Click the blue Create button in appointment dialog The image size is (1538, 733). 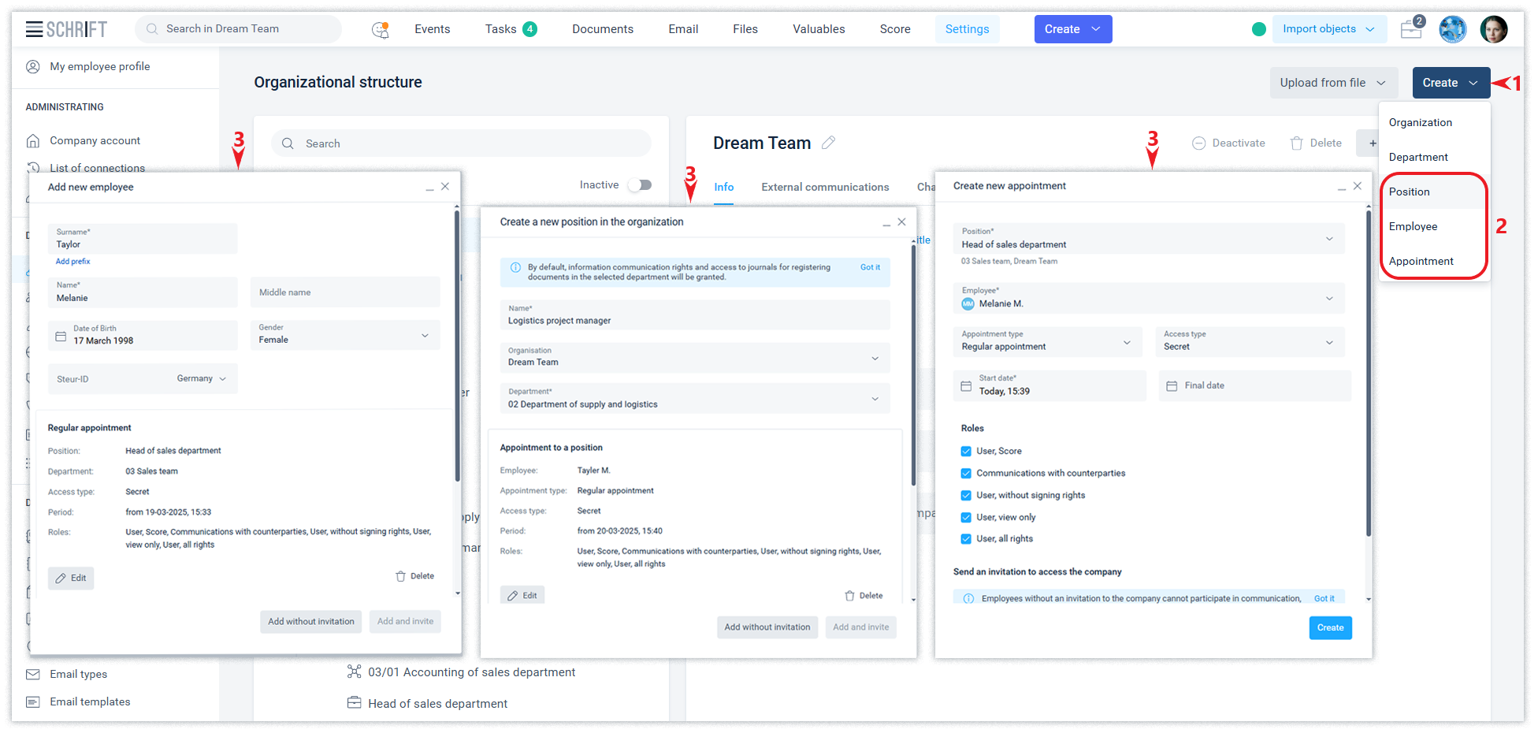tap(1330, 627)
